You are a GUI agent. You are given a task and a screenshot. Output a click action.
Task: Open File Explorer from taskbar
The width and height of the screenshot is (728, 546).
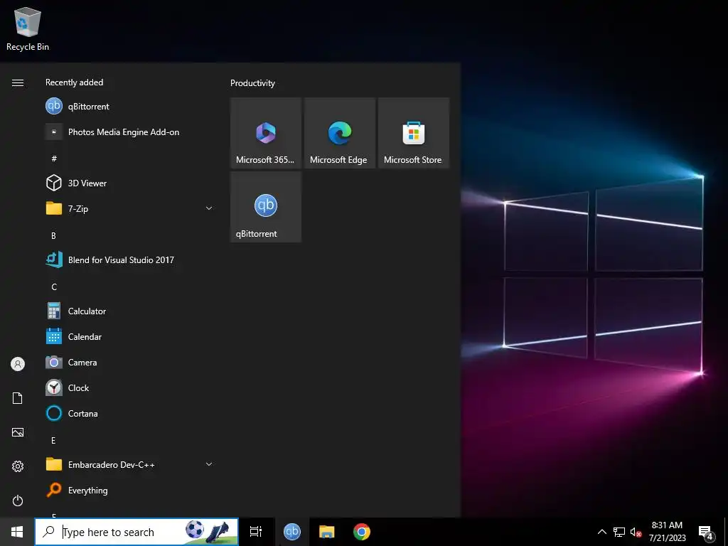[x=327, y=532]
